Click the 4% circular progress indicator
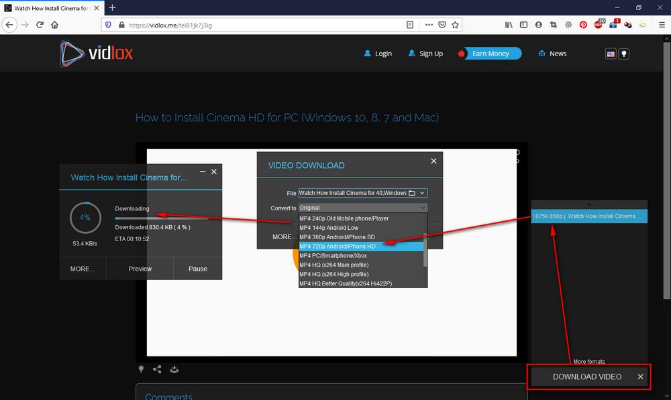Image resolution: width=671 pixels, height=400 pixels. (85, 218)
